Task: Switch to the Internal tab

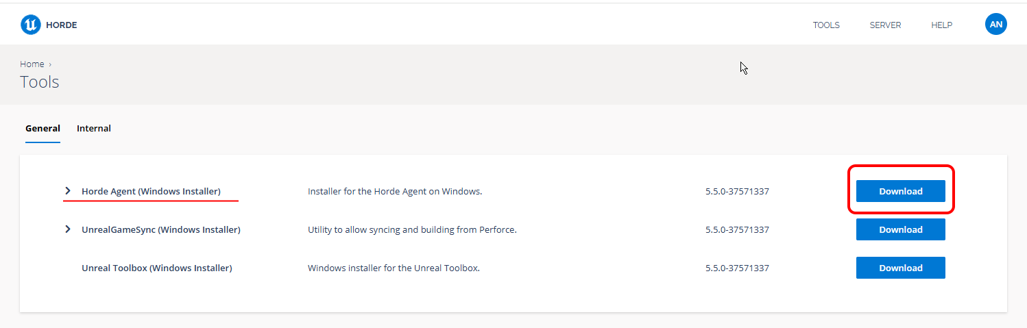Action: [x=94, y=128]
